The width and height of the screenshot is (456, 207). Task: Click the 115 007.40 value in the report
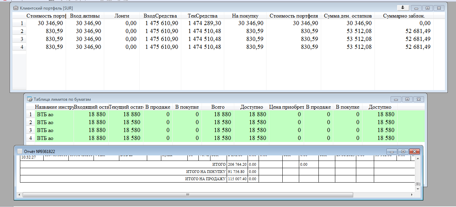pyautogui.click(x=237, y=179)
